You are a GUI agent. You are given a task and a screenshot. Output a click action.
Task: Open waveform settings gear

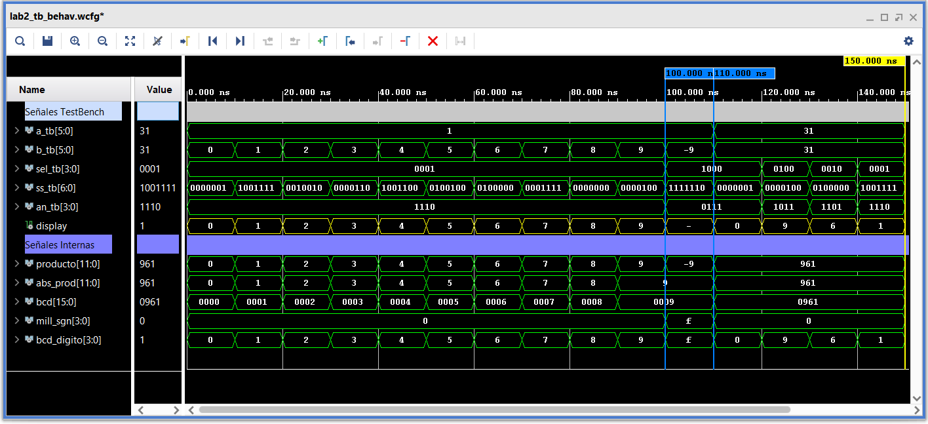908,41
